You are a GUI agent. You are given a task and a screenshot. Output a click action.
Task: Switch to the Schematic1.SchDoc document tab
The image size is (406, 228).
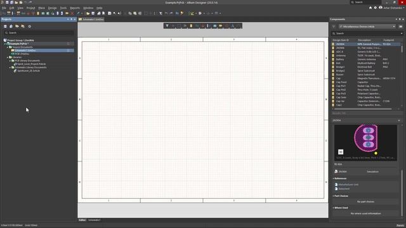click(x=91, y=20)
